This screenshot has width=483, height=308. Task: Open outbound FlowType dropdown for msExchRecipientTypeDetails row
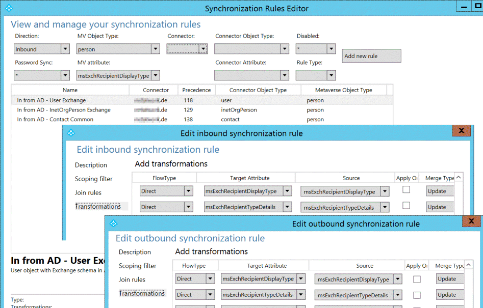[x=195, y=294]
